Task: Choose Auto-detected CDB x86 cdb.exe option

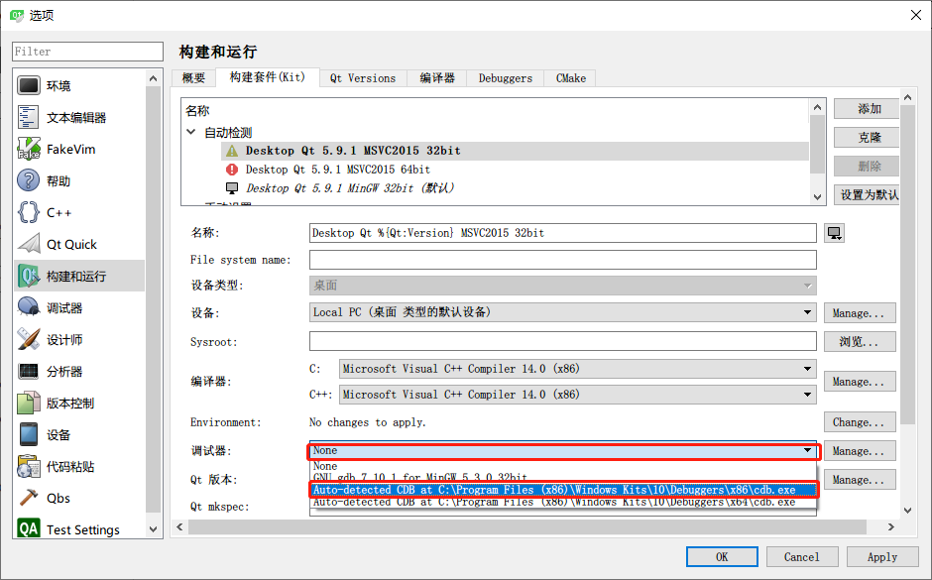Action: (562, 490)
